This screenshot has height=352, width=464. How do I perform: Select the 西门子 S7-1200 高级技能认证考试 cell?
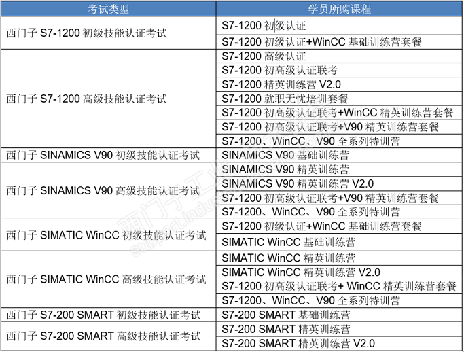coord(108,99)
